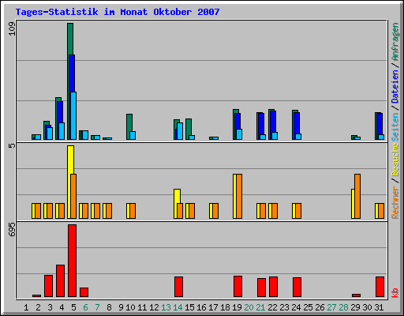Click the orange Rechner bar for day 29
404x316 pixels.
tap(357, 196)
